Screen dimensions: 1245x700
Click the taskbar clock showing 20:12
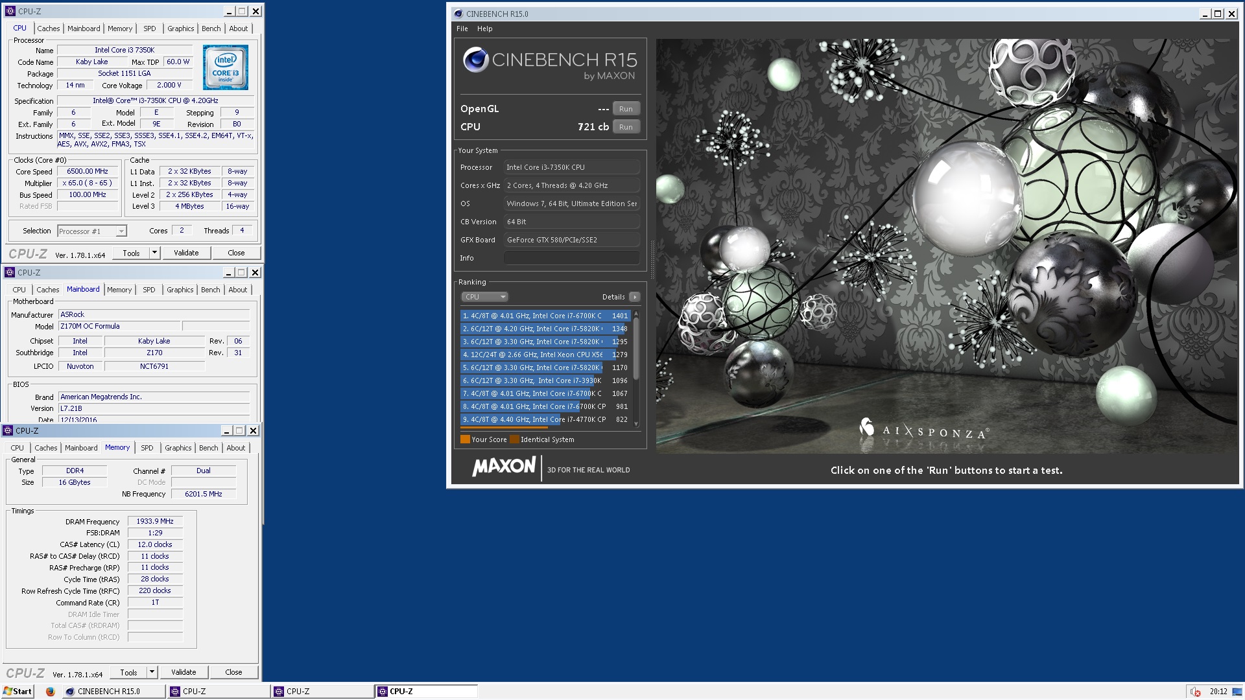[x=1218, y=692]
